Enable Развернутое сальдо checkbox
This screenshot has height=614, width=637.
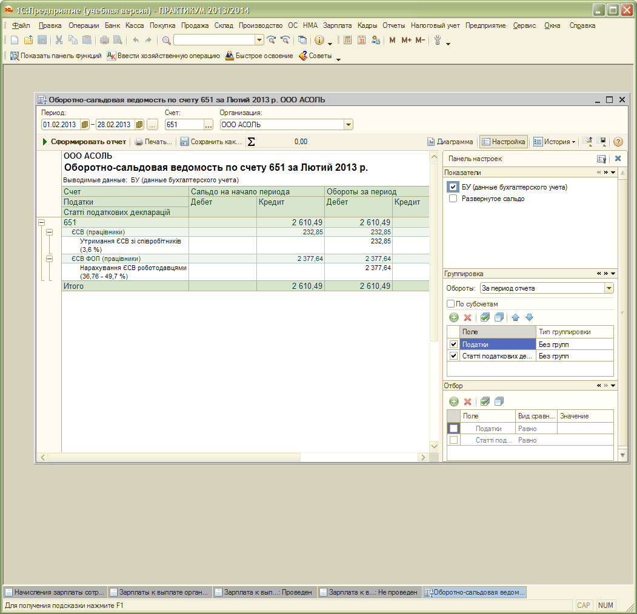[453, 199]
